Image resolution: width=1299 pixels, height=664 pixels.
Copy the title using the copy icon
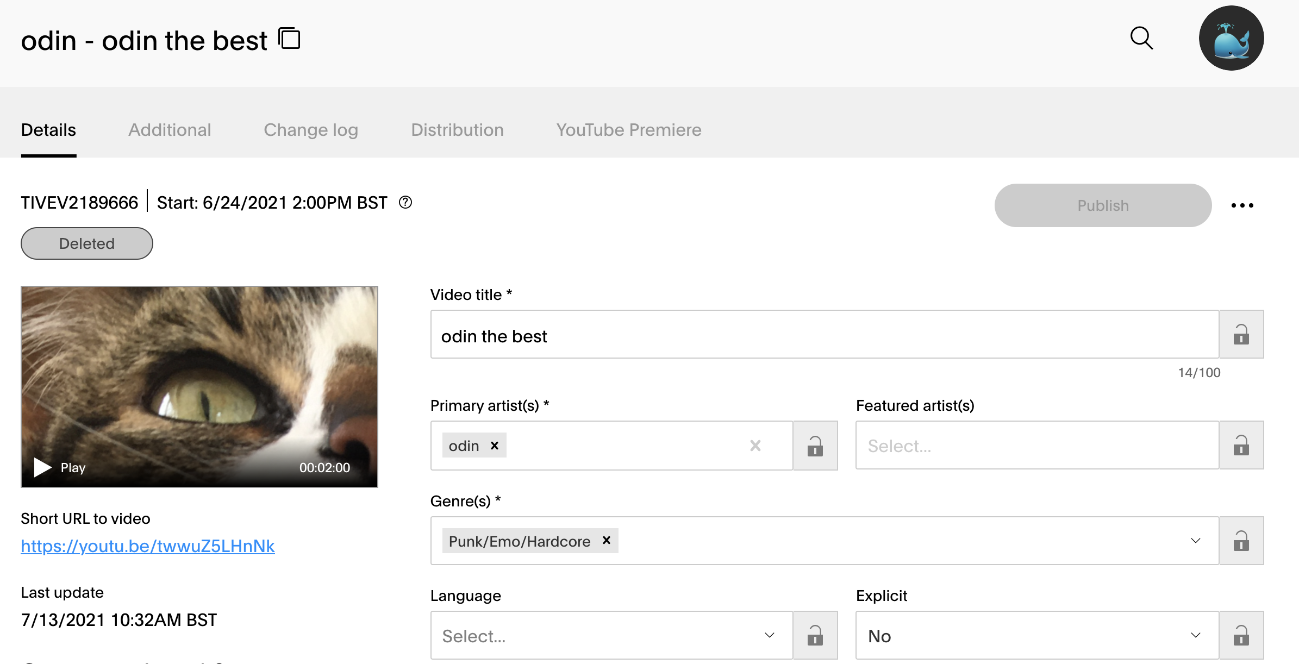289,39
